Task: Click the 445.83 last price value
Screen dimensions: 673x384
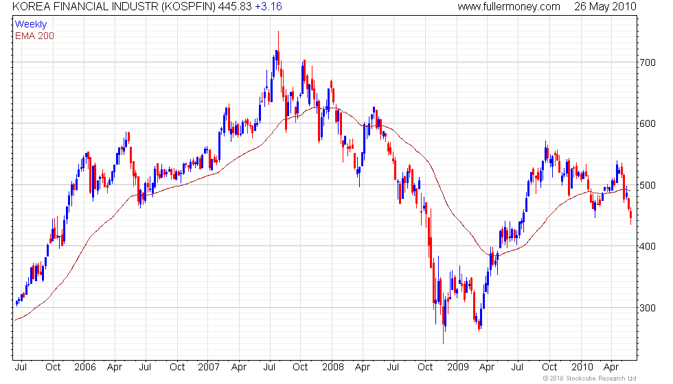Action: click(x=235, y=6)
